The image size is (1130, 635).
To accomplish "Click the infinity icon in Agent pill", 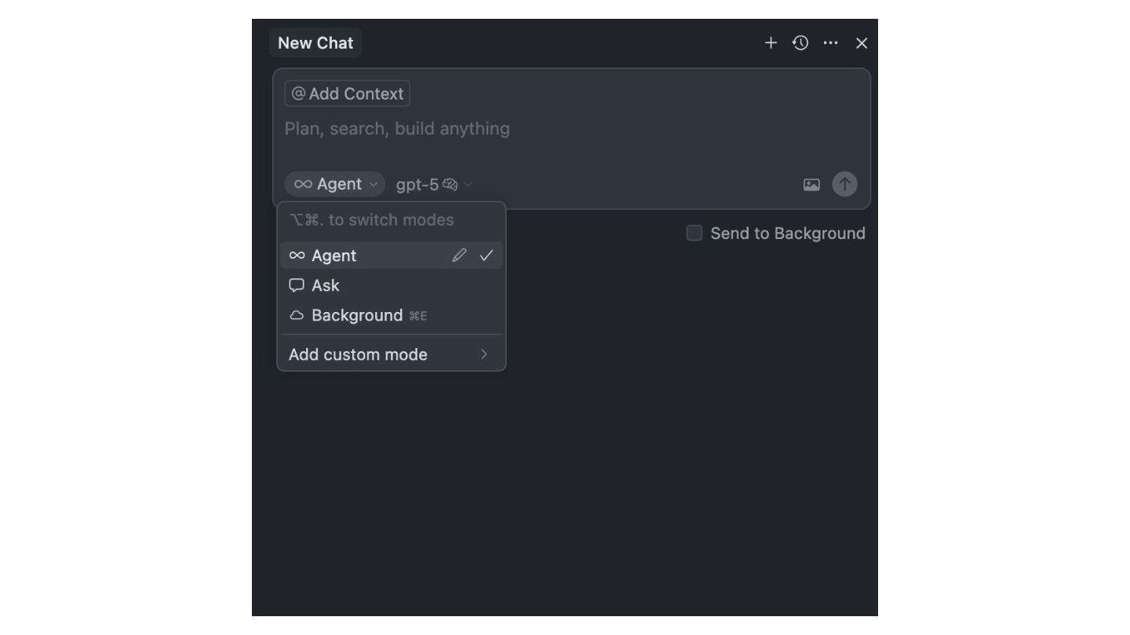I will pyautogui.click(x=303, y=184).
